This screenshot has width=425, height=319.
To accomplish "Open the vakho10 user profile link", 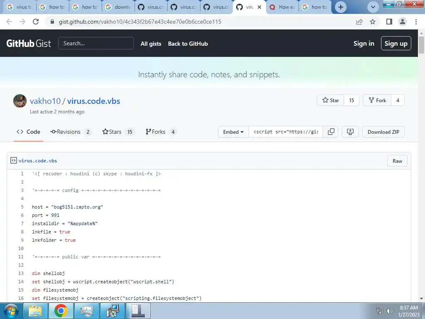I will click(x=45, y=101).
